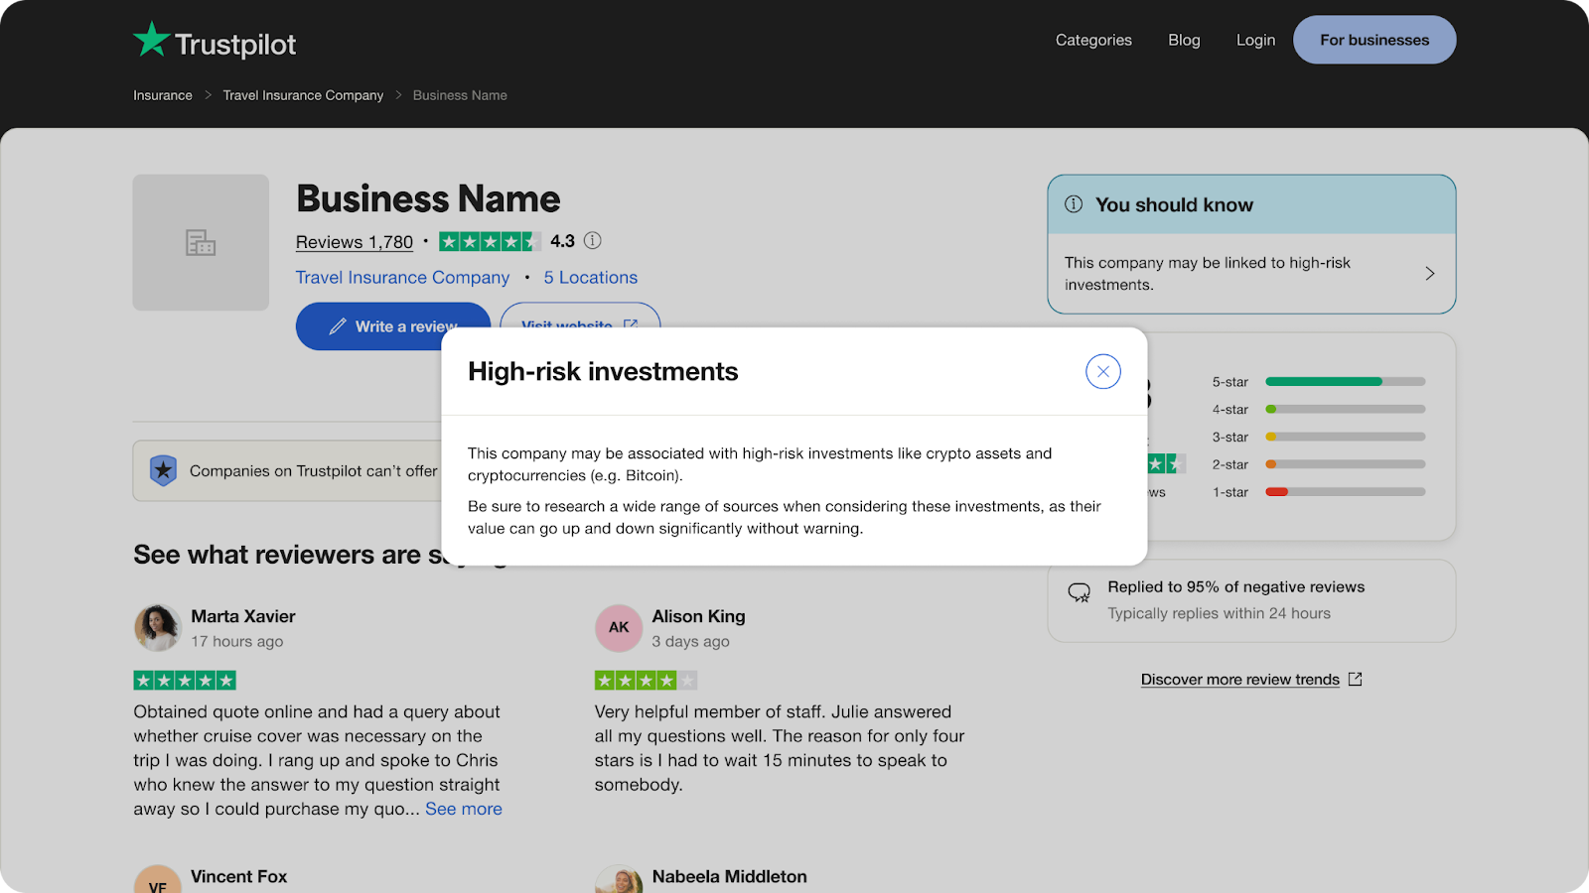Close the High-risk investments dialog

[1102, 371]
